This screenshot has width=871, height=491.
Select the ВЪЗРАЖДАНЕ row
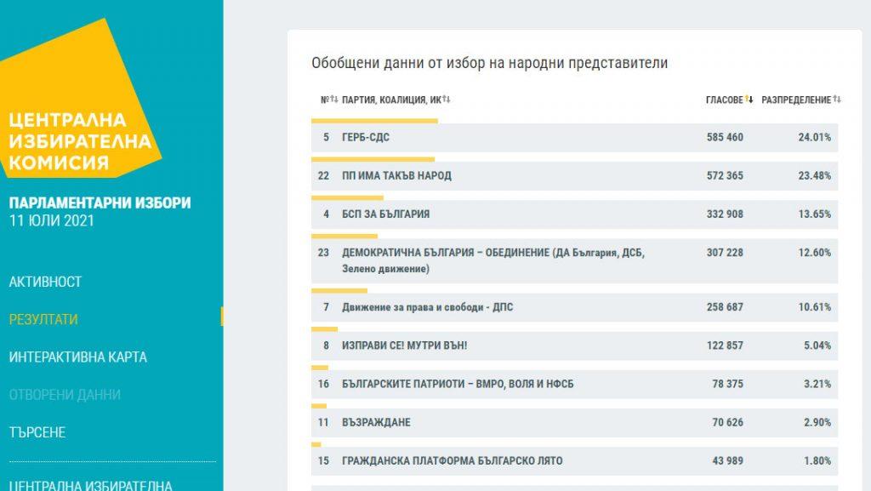[574, 422]
